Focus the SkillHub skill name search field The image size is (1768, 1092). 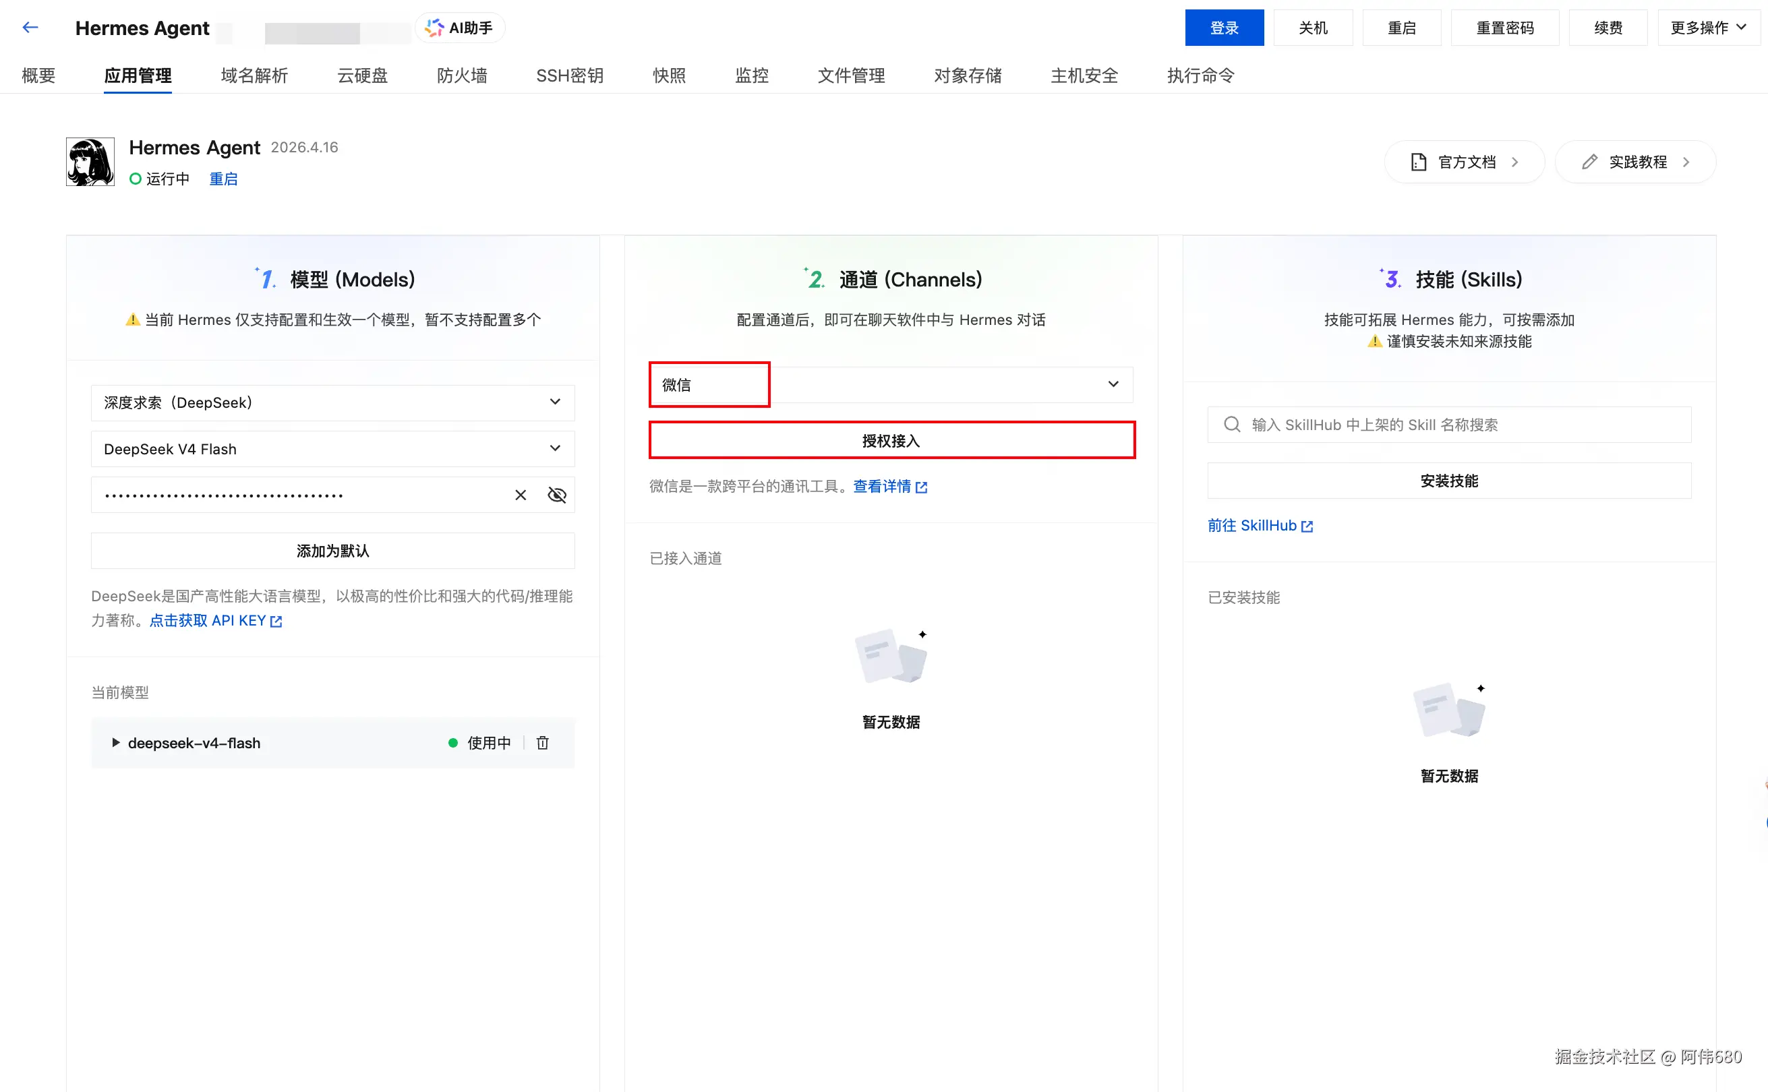point(1450,425)
